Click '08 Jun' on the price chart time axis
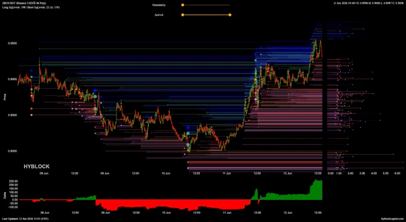The height and width of the screenshot is (222, 406). point(44,173)
